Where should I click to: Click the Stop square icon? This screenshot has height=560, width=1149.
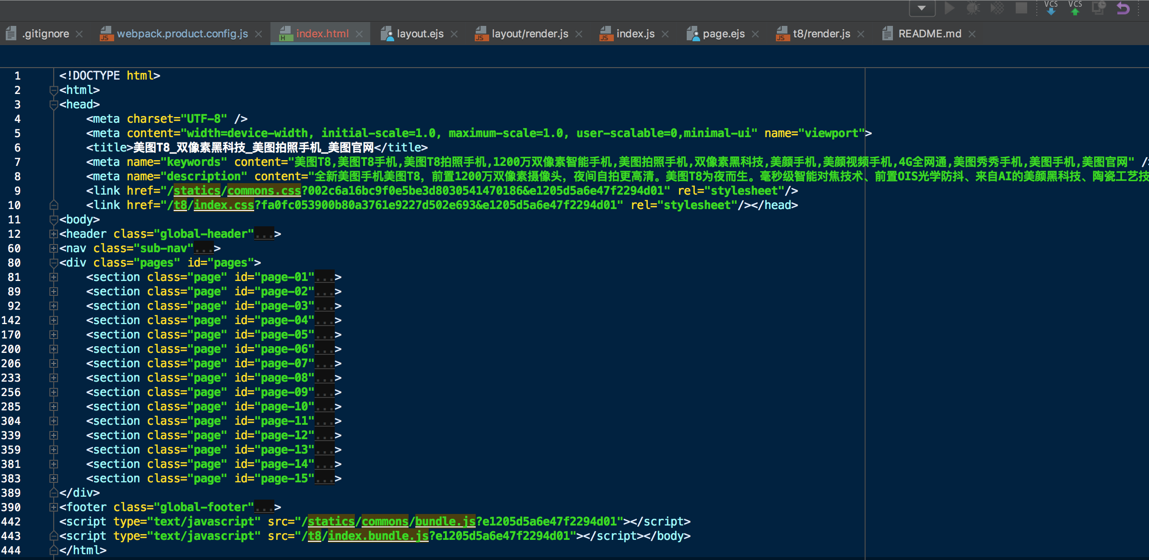[1021, 8]
